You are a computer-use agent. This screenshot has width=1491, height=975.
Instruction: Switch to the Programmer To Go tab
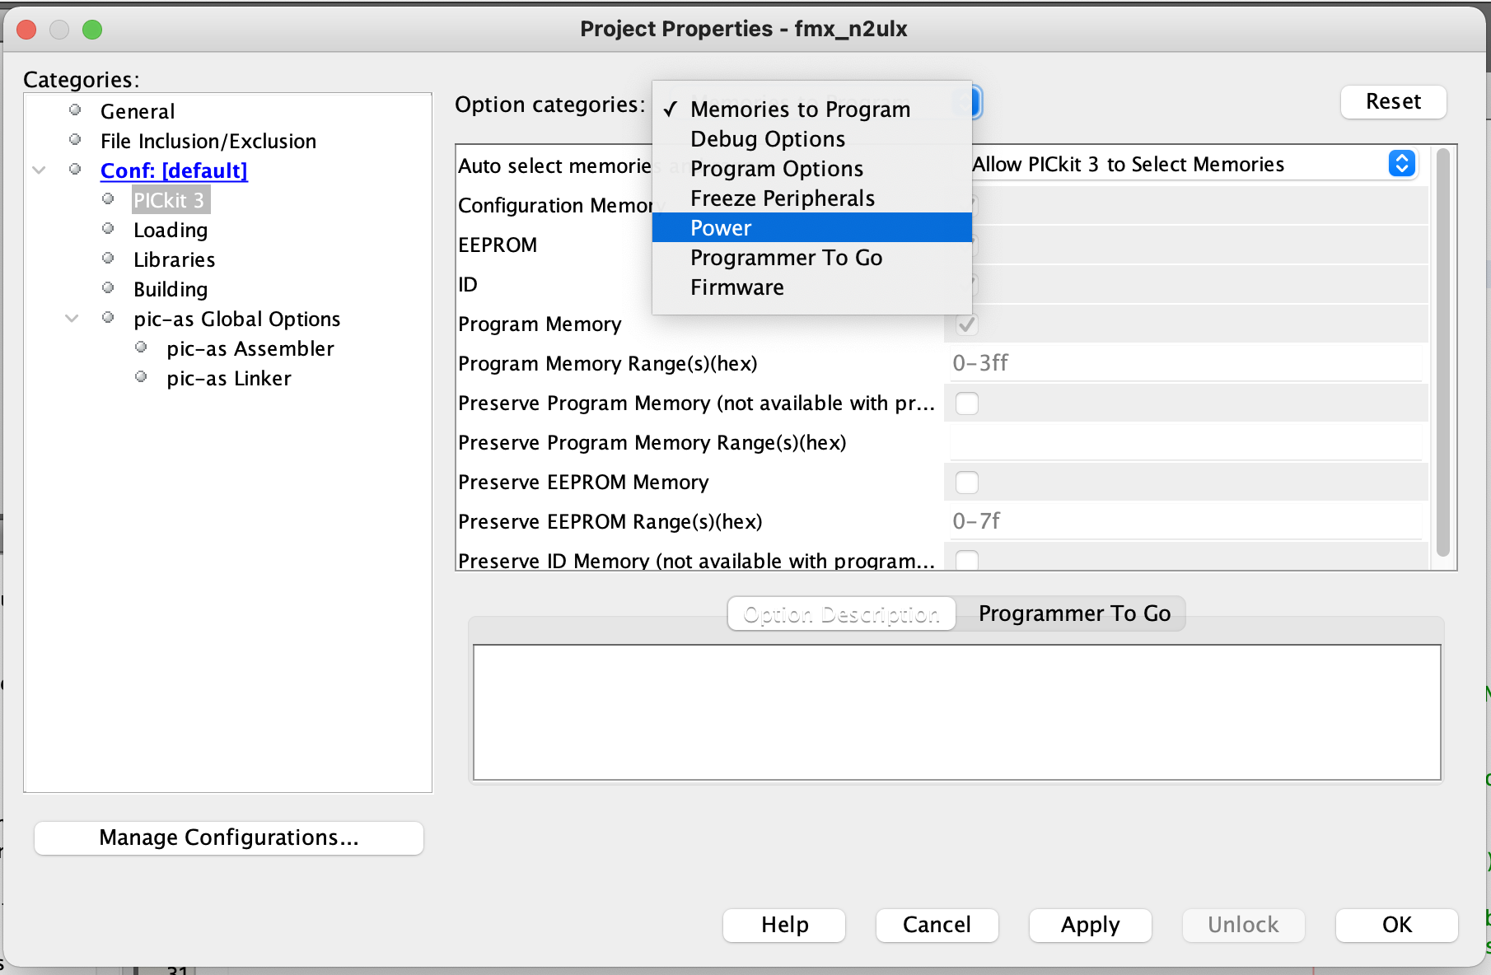coord(1073,613)
